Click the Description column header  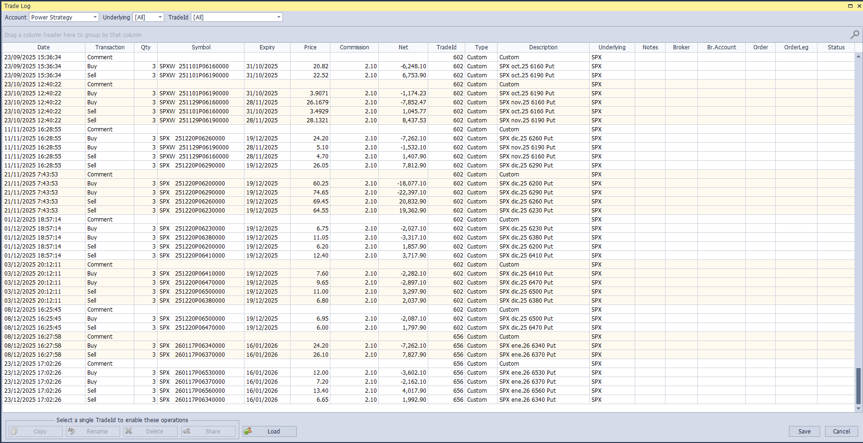[543, 47]
